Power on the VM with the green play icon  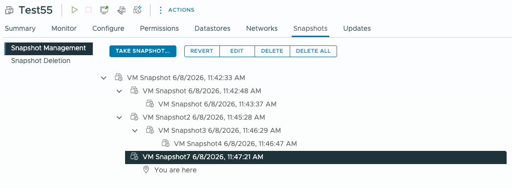pos(74,10)
